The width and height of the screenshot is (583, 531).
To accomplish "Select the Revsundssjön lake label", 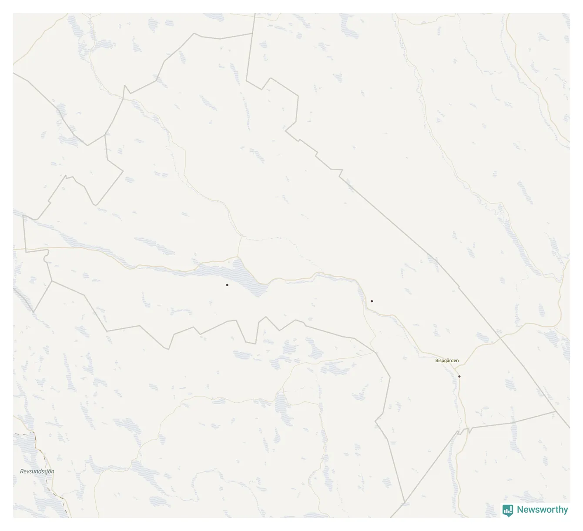I will [x=37, y=471].
